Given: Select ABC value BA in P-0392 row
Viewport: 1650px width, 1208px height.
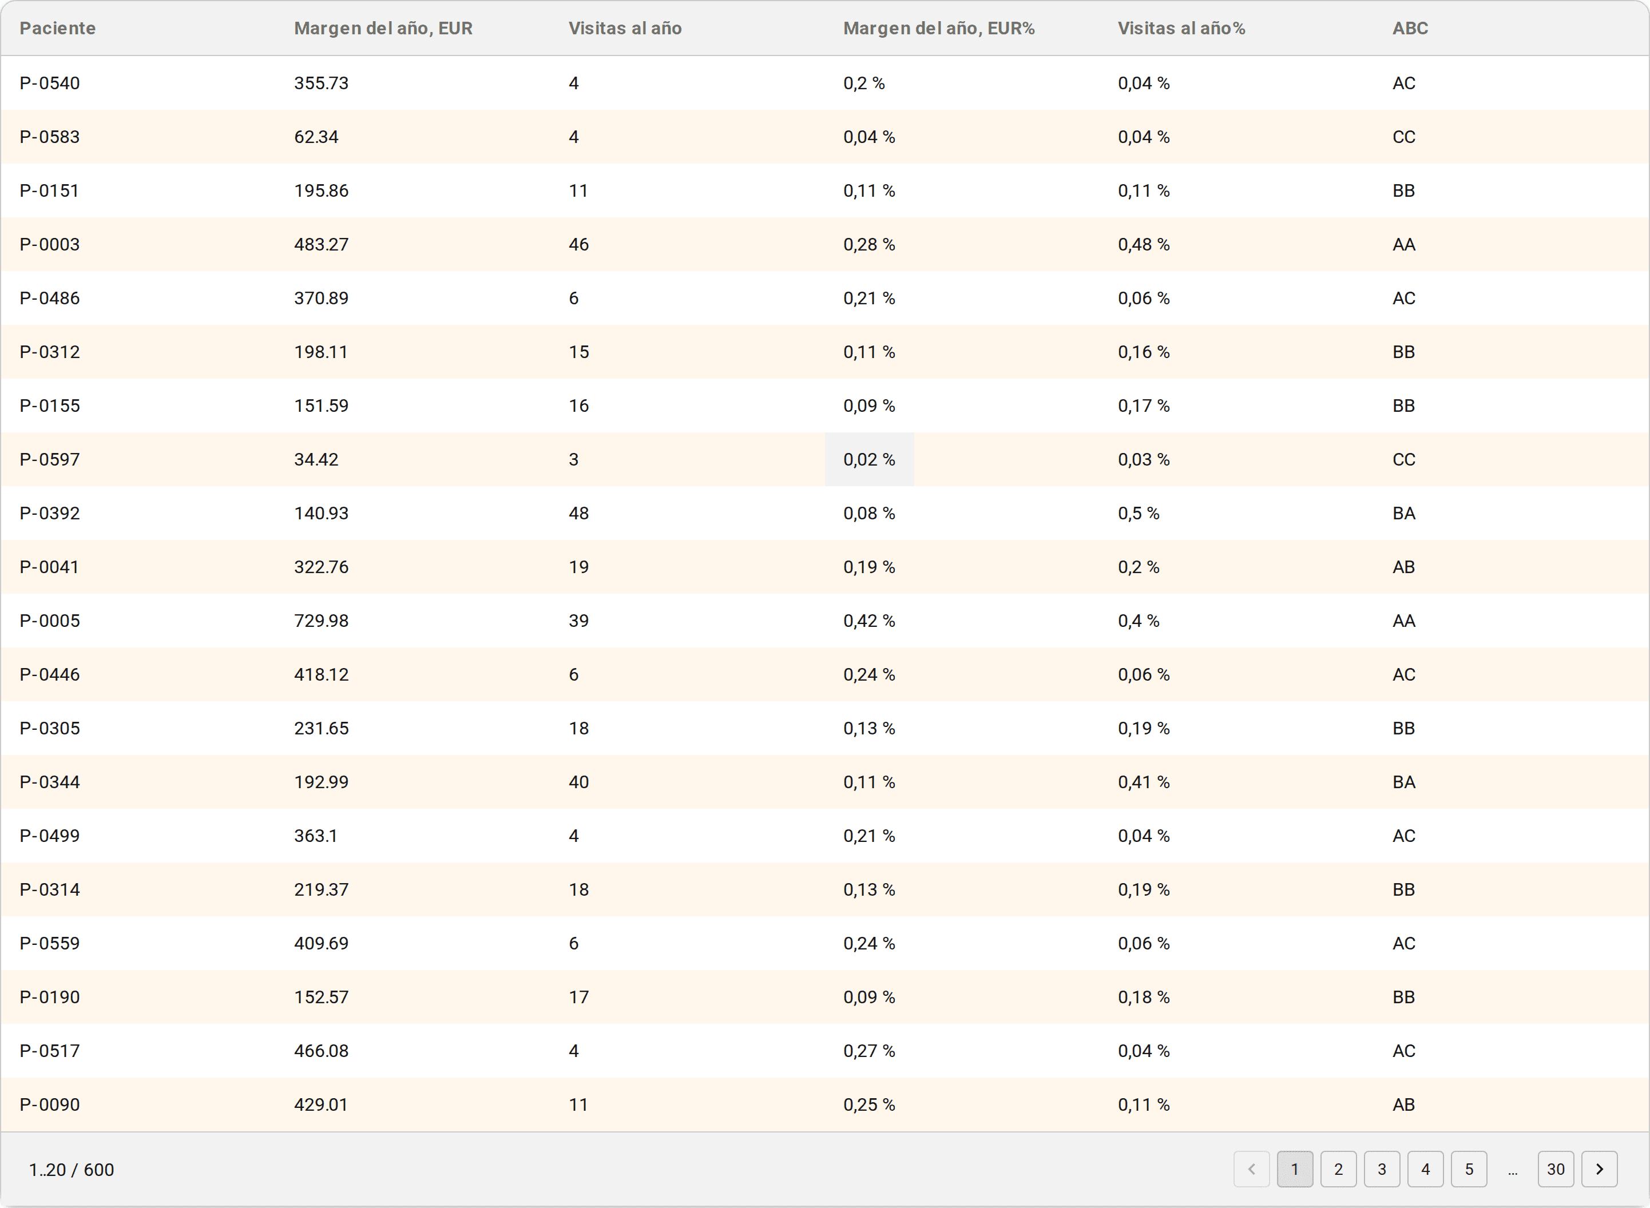Looking at the screenshot, I should [1403, 513].
